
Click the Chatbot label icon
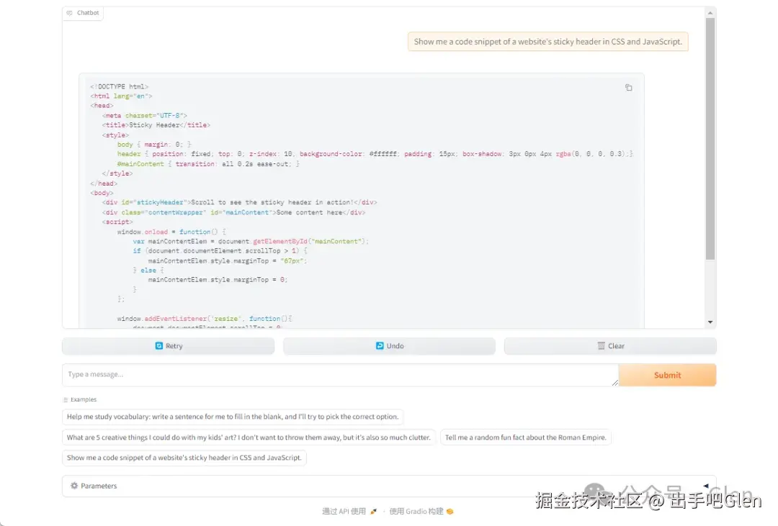coord(69,13)
